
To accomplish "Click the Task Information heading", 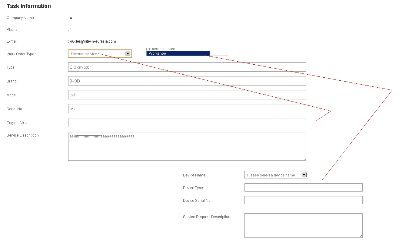I will click(29, 6).
